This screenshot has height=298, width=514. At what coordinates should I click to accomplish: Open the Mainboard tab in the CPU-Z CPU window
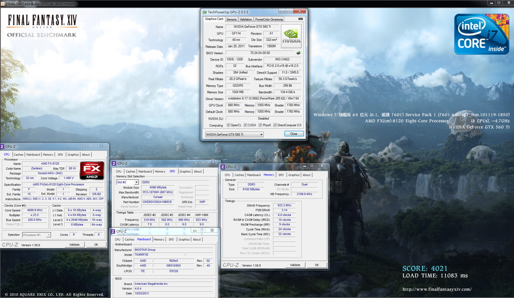point(33,155)
